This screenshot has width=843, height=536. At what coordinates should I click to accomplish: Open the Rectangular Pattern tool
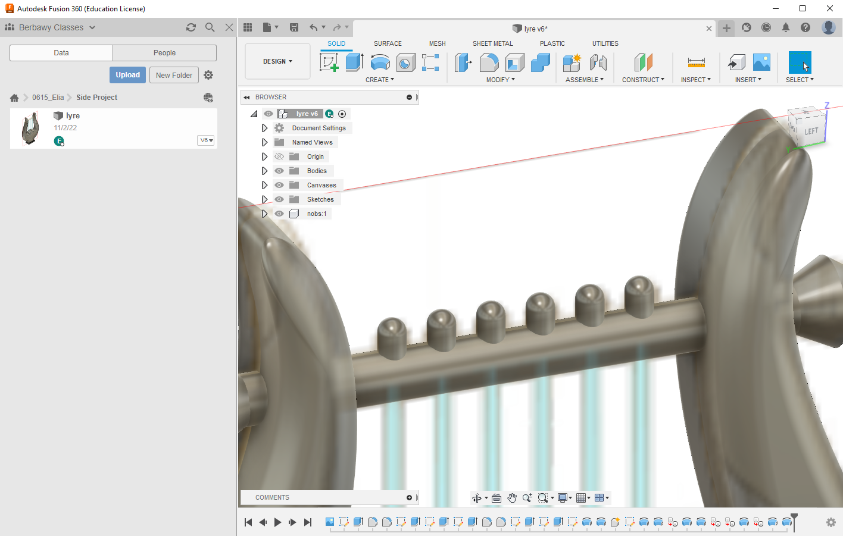click(430, 62)
